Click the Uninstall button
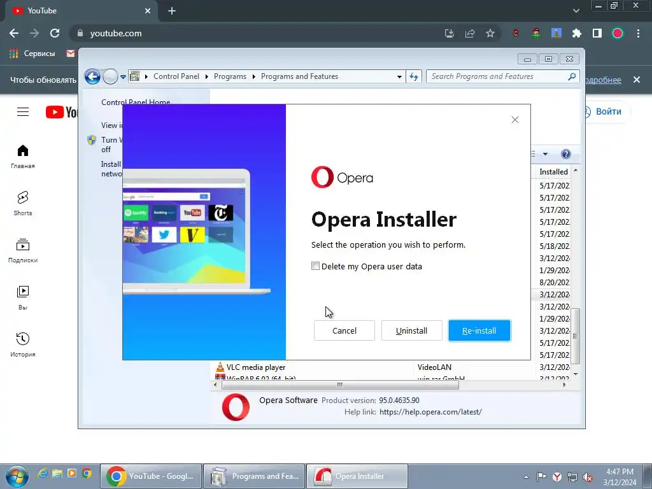The width and height of the screenshot is (652, 489). [x=412, y=330]
